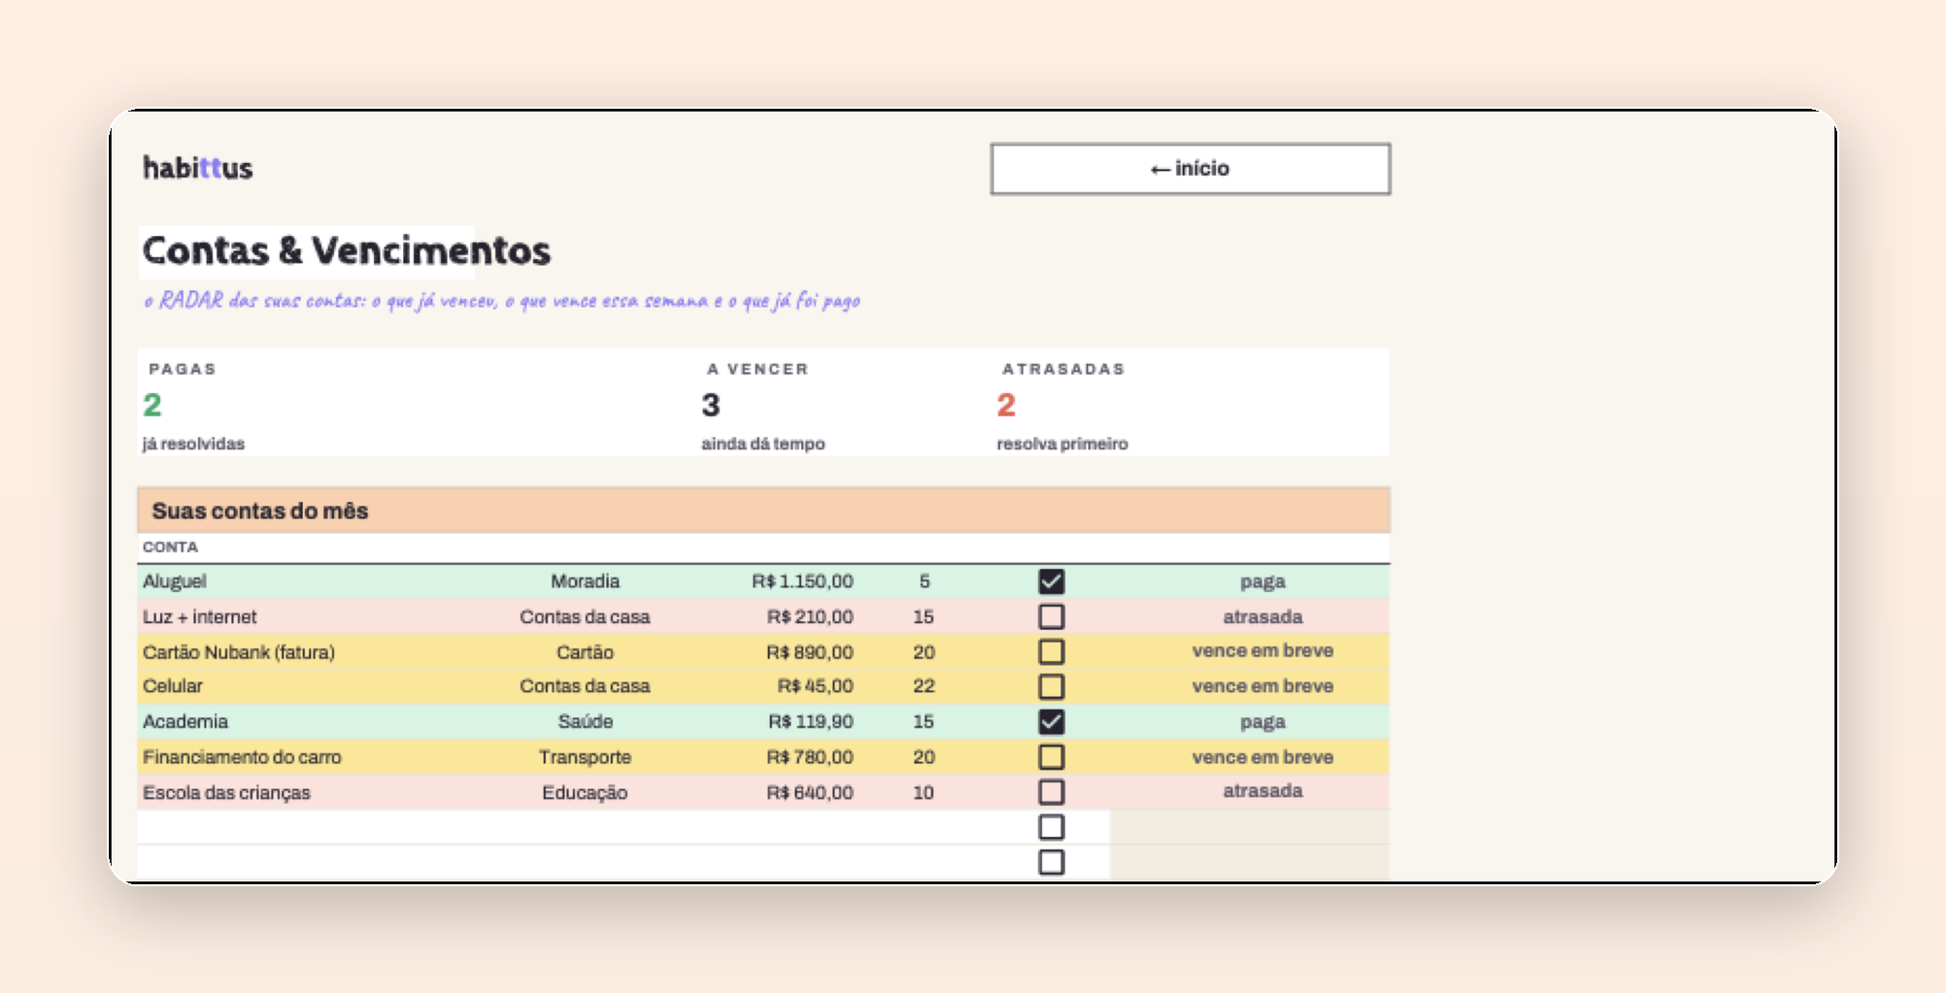Click the início back button

pyautogui.click(x=1191, y=169)
